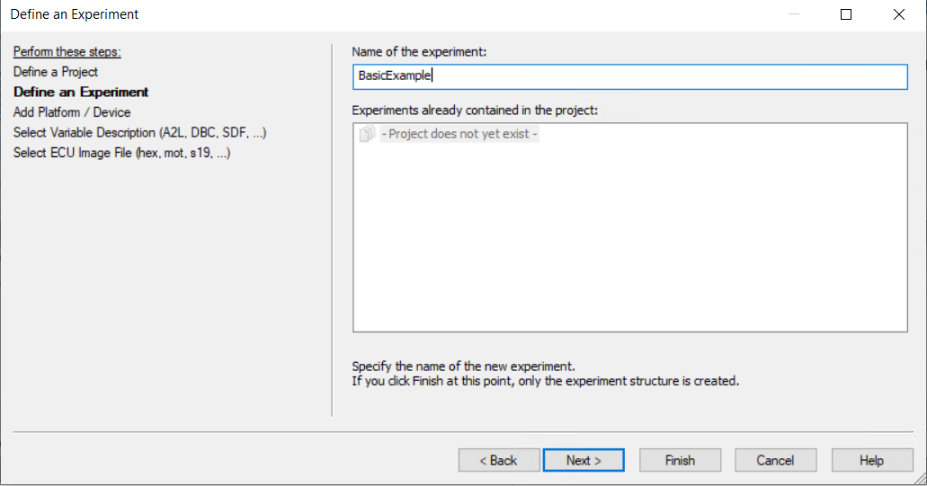Open the 'Select Variable Description' step
Image resolution: width=927 pixels, height=486 pixels.
(x=139, y=132)
